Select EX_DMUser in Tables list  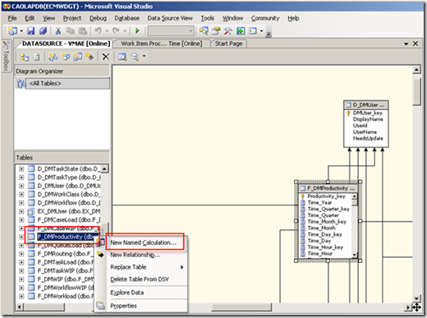point(68,211)
